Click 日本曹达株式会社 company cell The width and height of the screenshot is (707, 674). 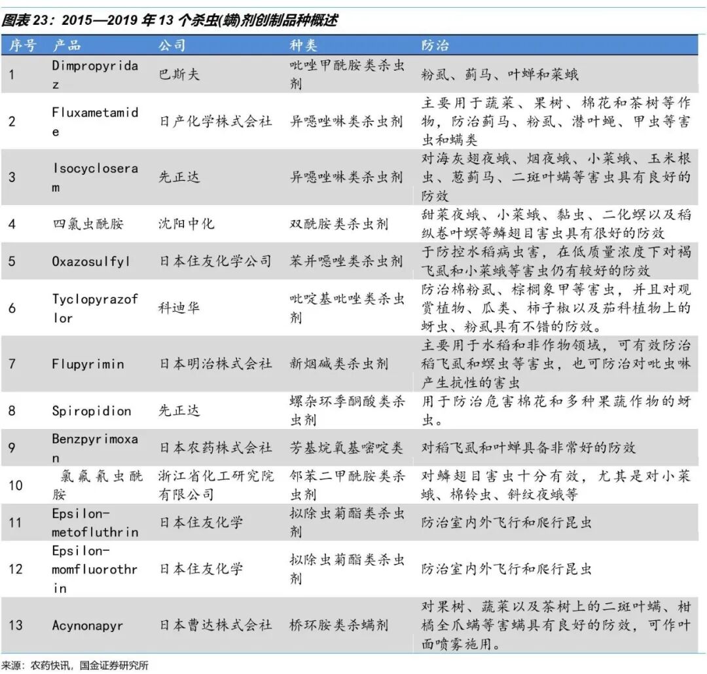[x=215, y=626]
